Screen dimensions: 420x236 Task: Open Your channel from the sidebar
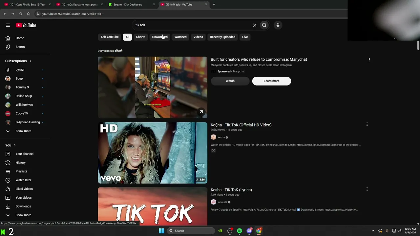click(25, 154)
